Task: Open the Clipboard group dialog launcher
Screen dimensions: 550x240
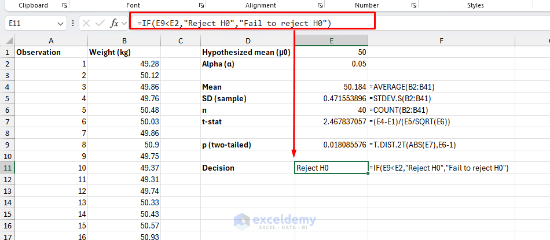Action: point(65,5)
